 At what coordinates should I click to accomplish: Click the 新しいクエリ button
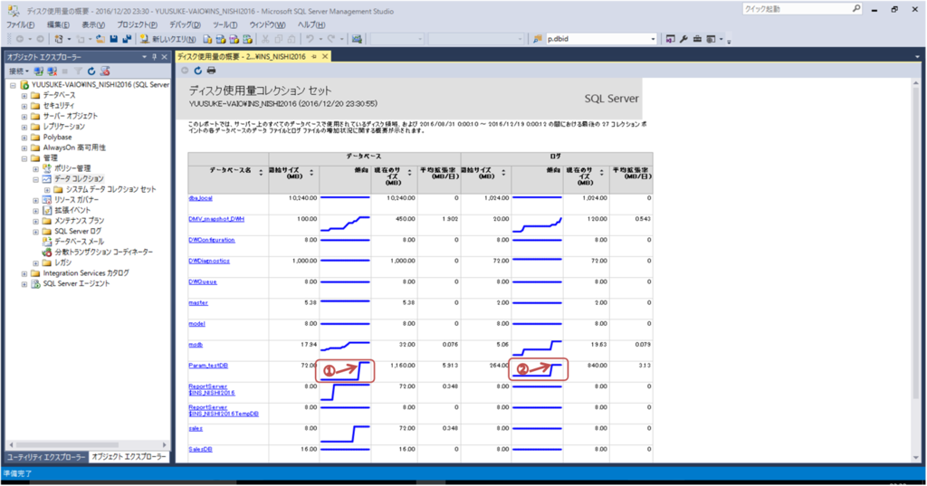coord(167,39)
